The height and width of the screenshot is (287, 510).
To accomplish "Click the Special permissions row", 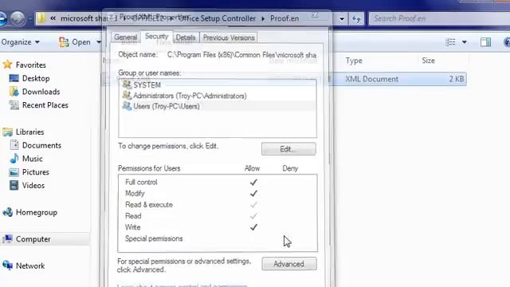I will click(x=218, y=238).
